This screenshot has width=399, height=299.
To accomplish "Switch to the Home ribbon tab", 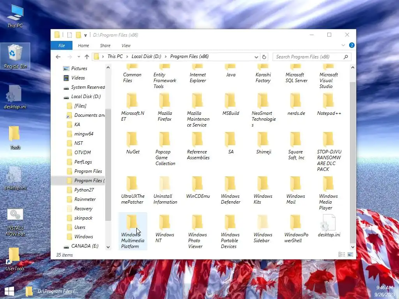I will tap(83, 46).
